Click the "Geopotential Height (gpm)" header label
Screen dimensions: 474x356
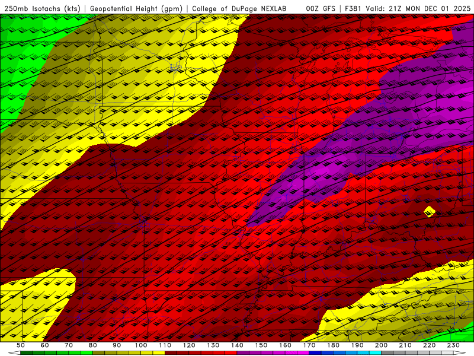(136, 9)
